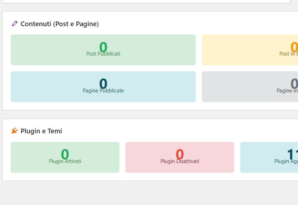Click the Plugin e Temi heading
Image resolution: width=298 pixels, height=205 pixels.
[x=41, y=131]
